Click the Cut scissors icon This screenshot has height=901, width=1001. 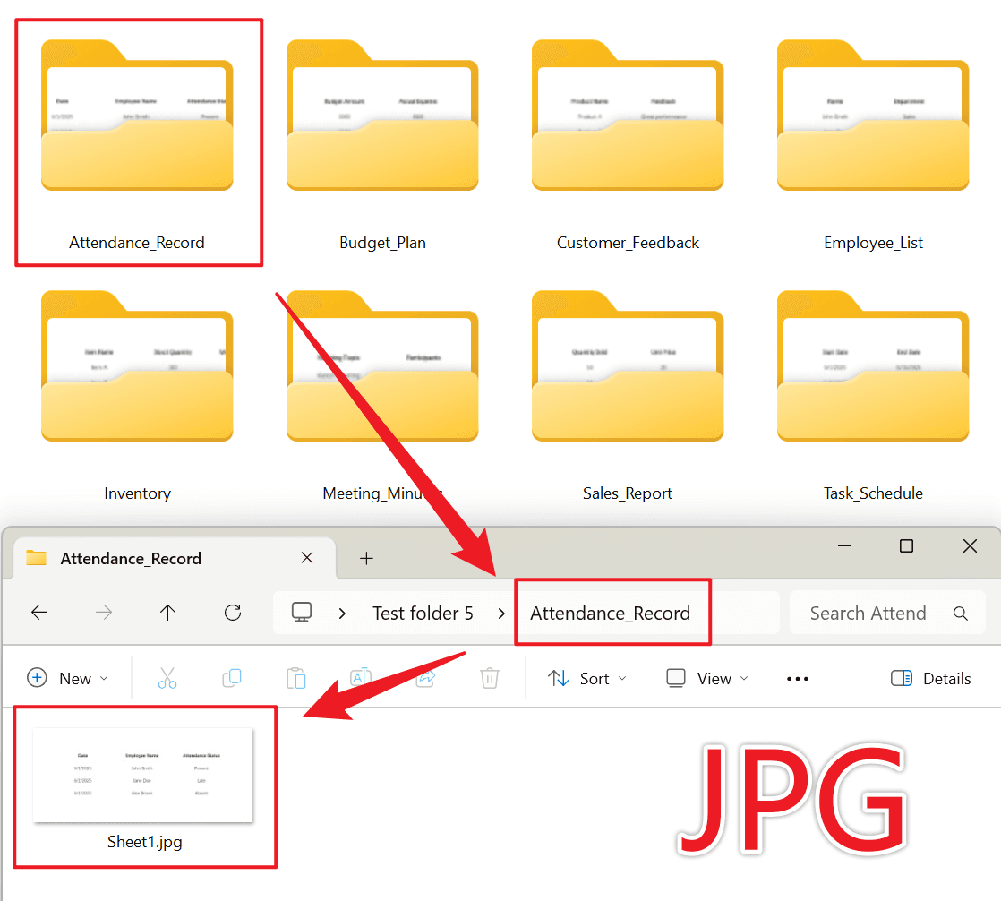(167, 678)
